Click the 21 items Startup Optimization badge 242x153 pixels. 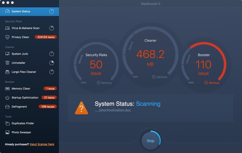(49, 98)
